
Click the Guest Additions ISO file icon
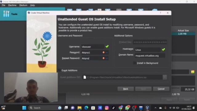click(x=85, y=77)
